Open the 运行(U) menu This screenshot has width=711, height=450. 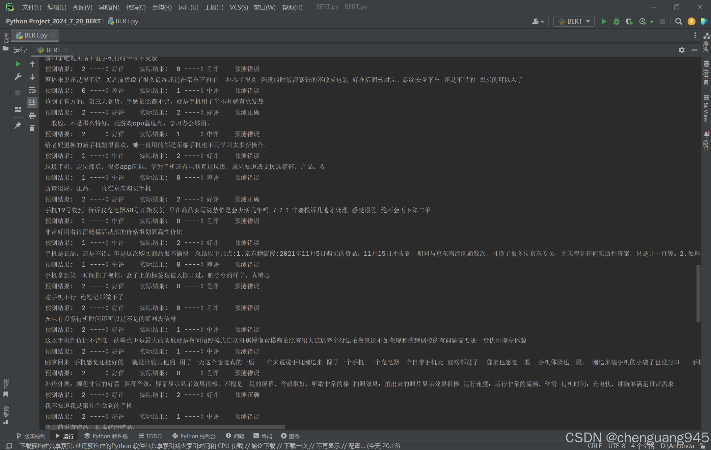point(188,7)
